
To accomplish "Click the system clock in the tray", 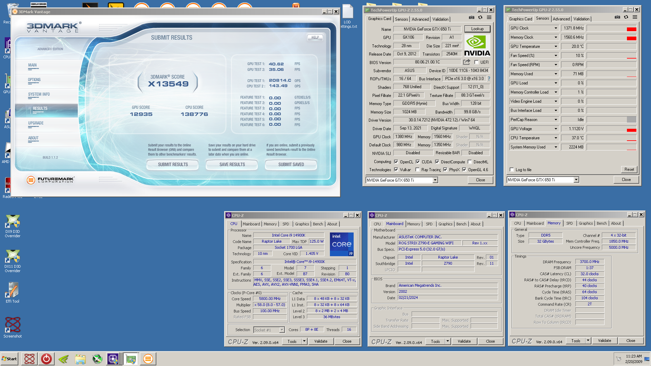I will (633, 359).
